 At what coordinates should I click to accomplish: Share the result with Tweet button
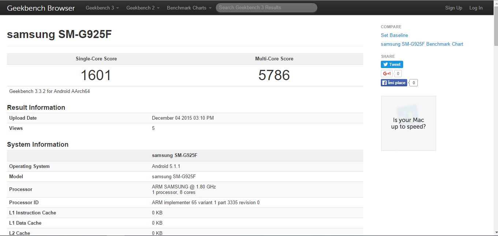tap(392, 64)
